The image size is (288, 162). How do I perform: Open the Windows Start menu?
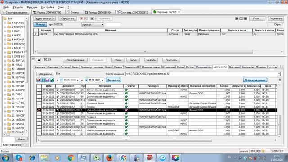(x=5, y=158)
